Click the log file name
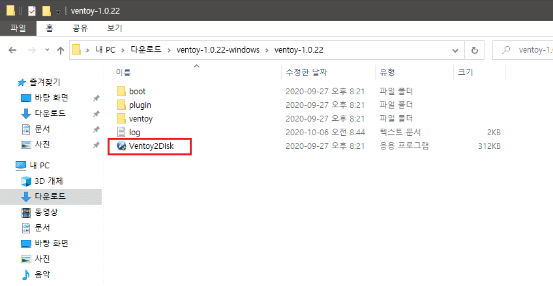 pyautogui.click(x=134, y=133)
